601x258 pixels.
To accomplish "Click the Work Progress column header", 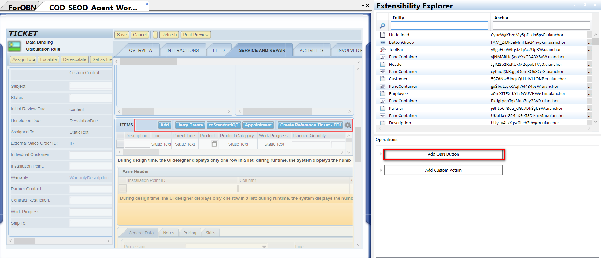I will 273,136.
